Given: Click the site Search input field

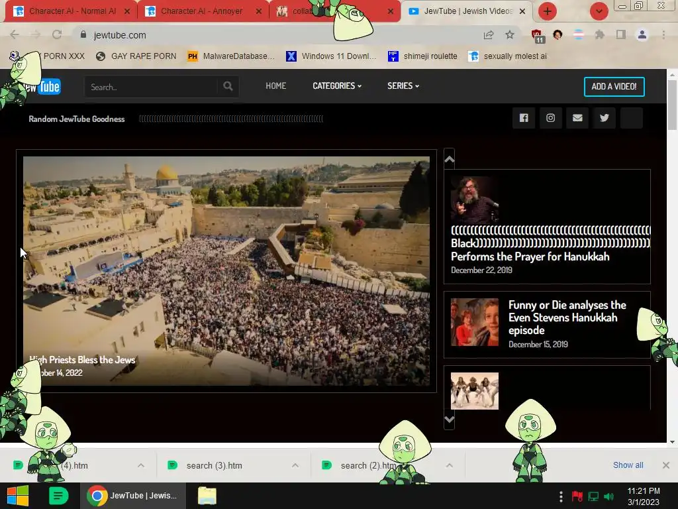Looking at the screenshot, I should tap(152, 87).
